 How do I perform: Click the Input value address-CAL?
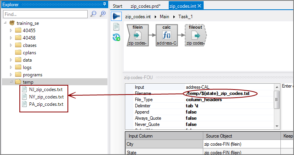tap(198, 87)
